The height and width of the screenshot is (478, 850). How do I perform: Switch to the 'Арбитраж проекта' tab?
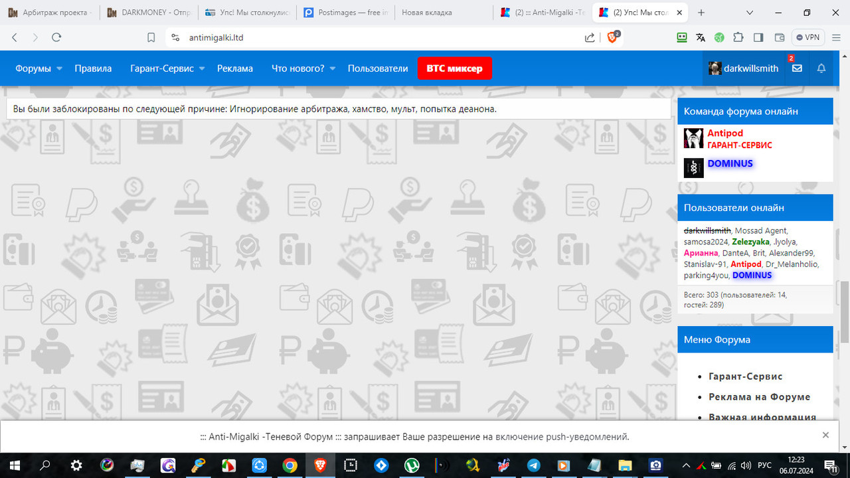(x=50, y=13)
